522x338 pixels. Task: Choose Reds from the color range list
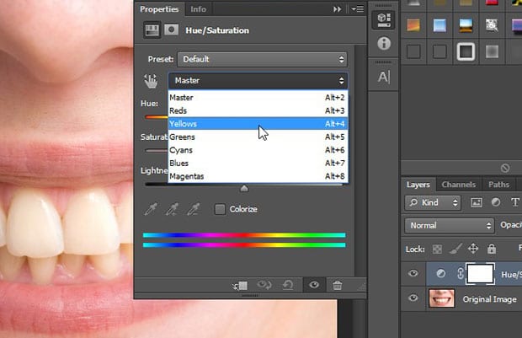pyautogui.click(x=258, y=110)
